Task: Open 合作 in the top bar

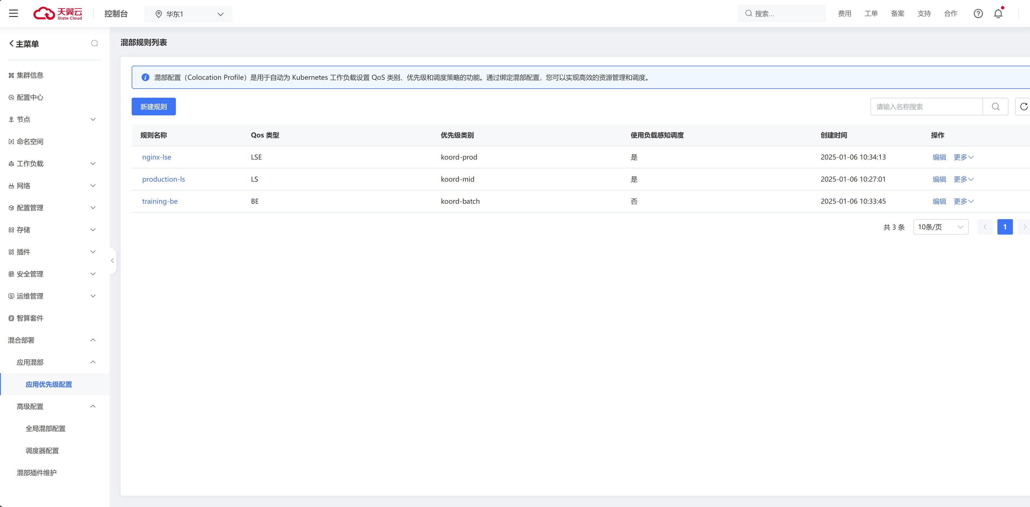Action: tap(950, 14)
